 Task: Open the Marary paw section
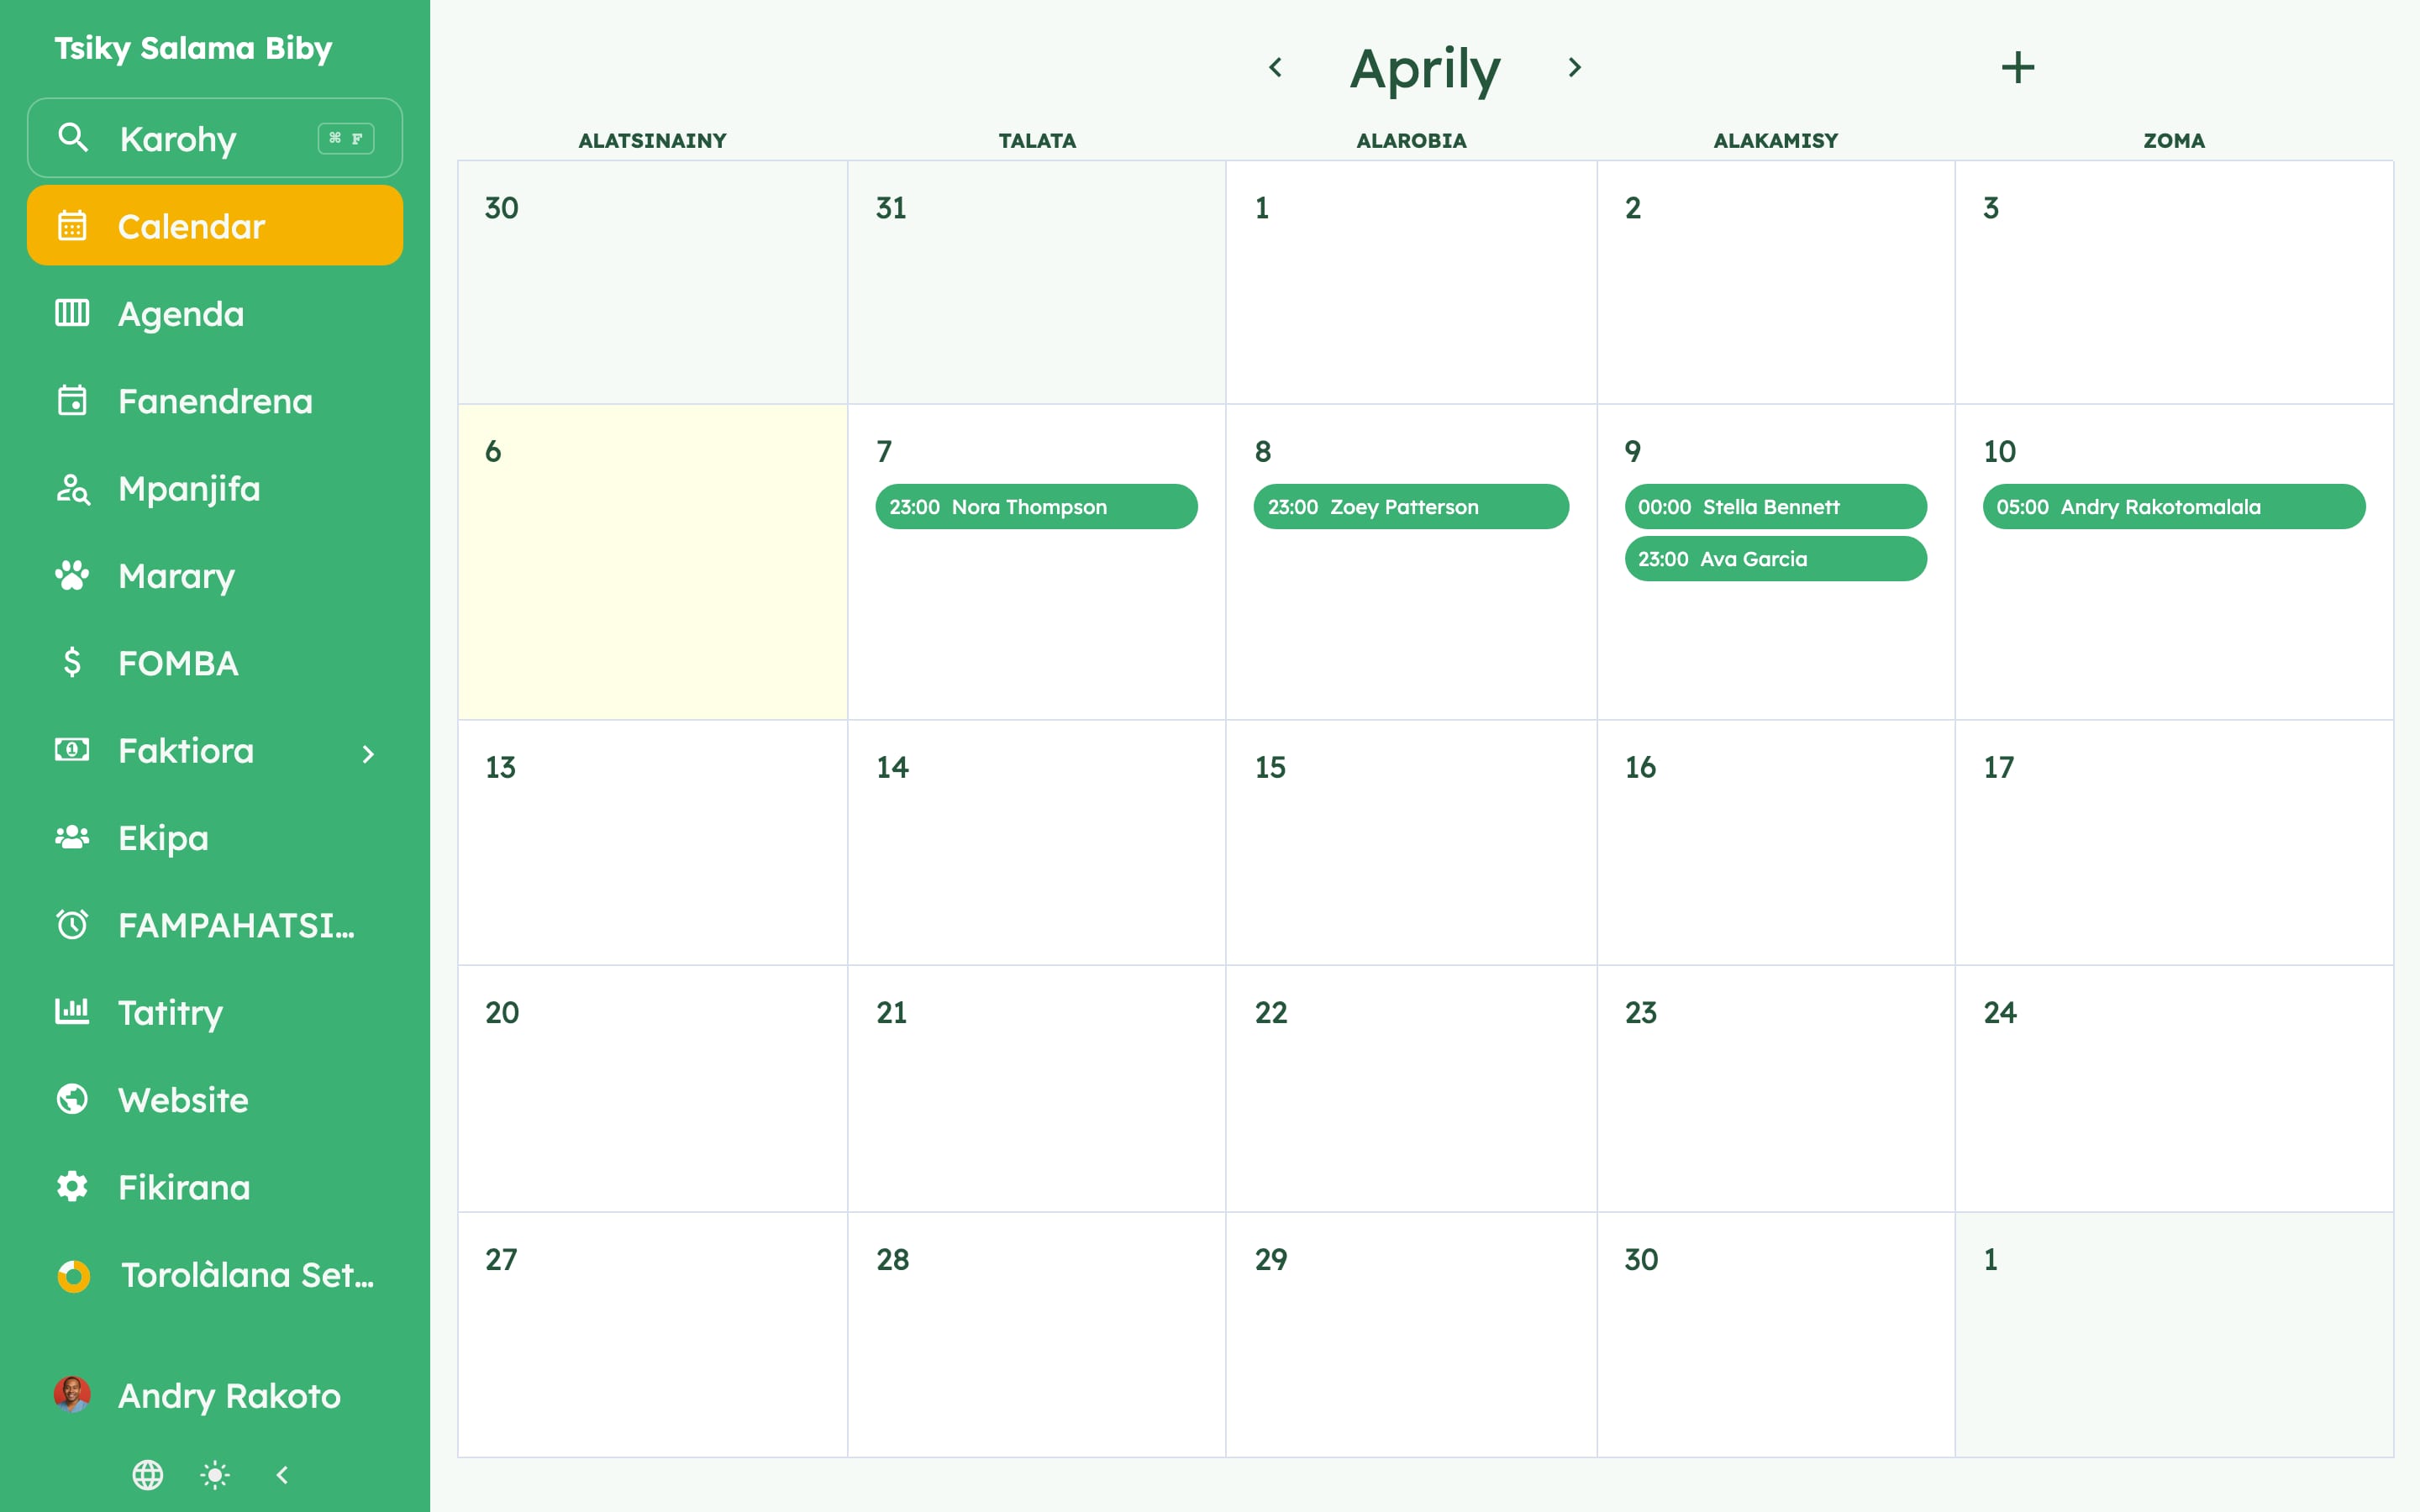[x=215, y=576]
